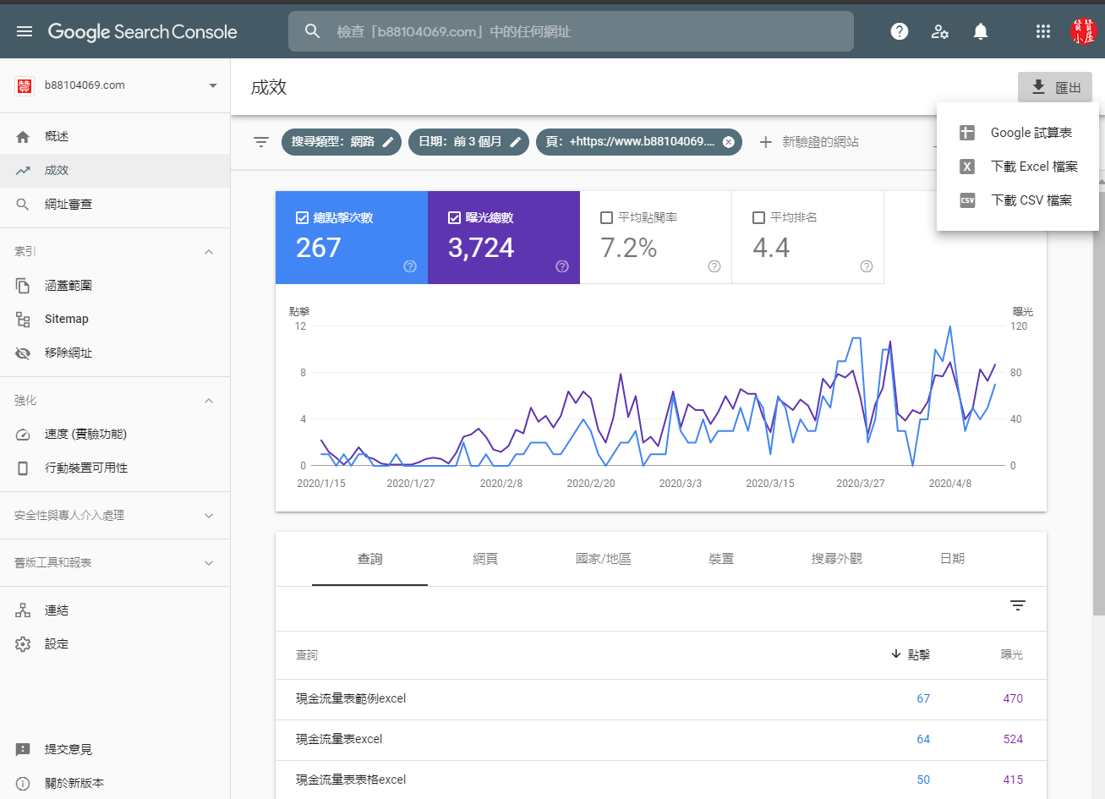The height and width of the screenshot is (799, 1105).
Task: Open help for total clicks card
Action: tap(410, 266)
